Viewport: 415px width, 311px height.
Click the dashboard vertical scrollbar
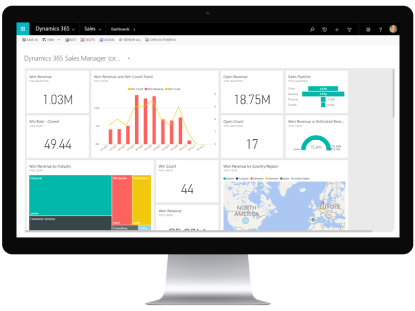(393, 93)
